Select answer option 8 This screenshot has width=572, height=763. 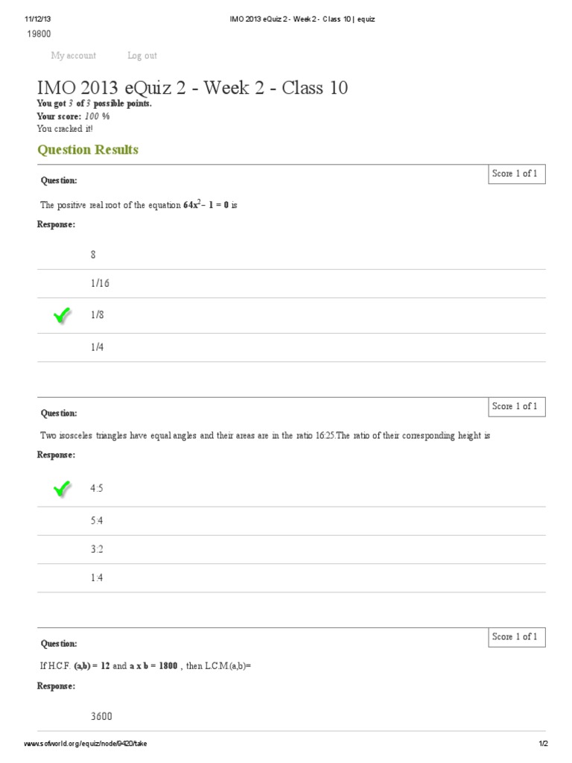click(x=93, y=255)
